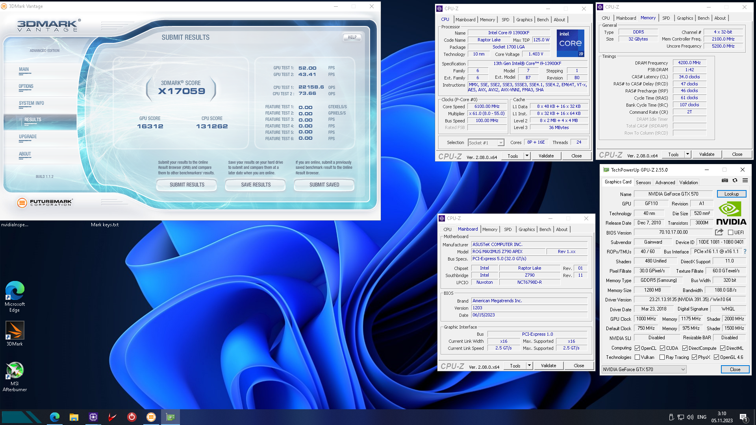Open the GPU selector dropdown in GPU-Z
The height and width of the screenshot is (425, 756).
[644, 370]
